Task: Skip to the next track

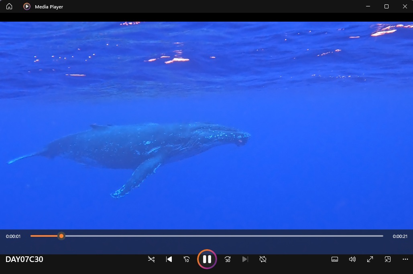Action: pyautogui.click(x=245, y=259)
